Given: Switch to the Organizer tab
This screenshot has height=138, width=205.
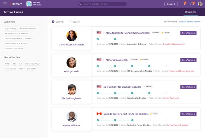Looking at the screenshot, I should pos(190,12).
